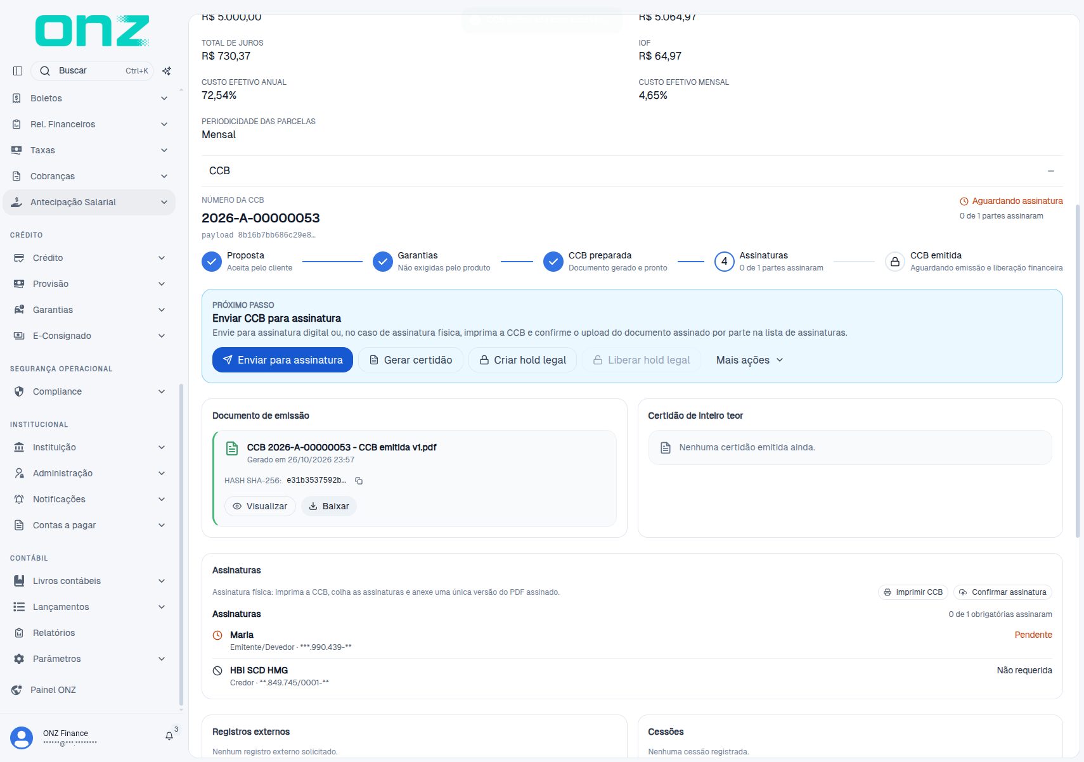Expand Rel. Financeiros menu
Image resolution: width=1084 pixels, height=762 pixels.
tap(89, 124)
